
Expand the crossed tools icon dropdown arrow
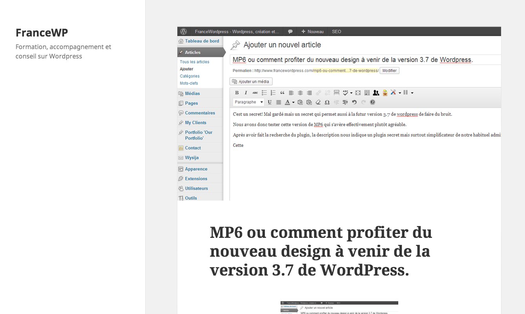(x=400, y=93)
